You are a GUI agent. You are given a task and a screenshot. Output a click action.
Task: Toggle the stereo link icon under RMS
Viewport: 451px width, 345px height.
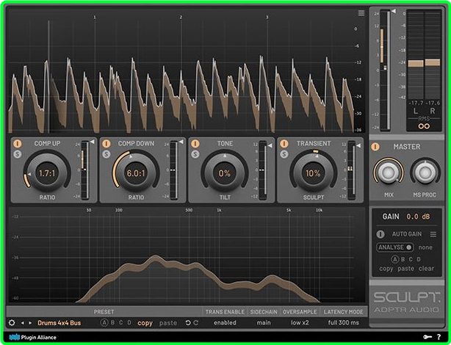[424, 126]
